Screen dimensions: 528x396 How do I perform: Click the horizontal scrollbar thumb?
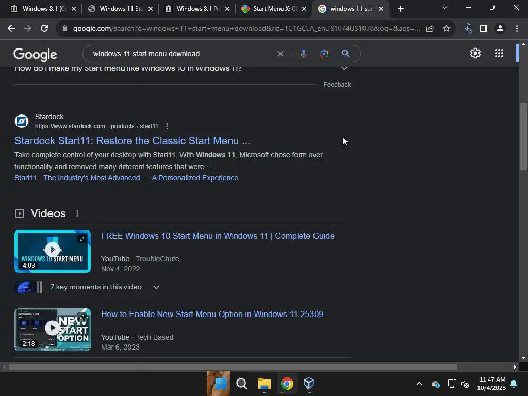click(x=233, y=367)
